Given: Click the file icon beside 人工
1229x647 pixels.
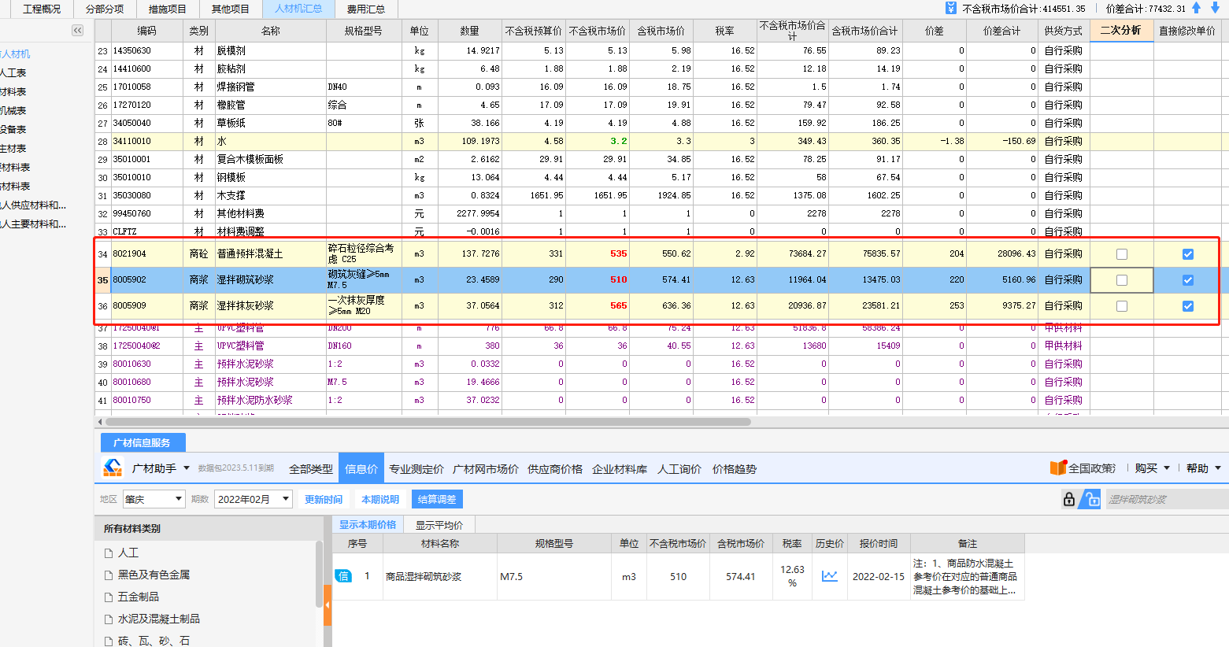Looking at the screenshot, I should click(x=109, y=553).
